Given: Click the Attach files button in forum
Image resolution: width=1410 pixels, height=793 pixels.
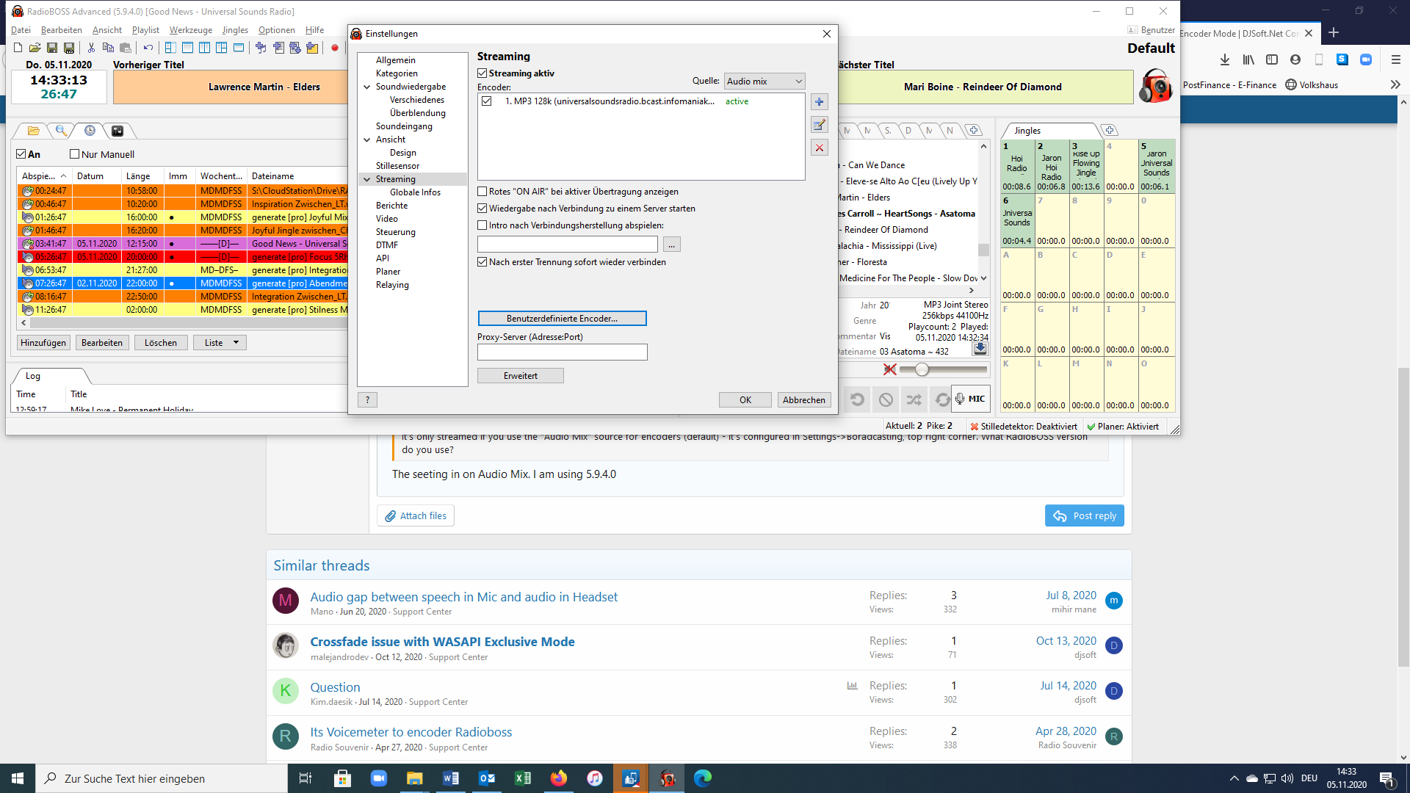Looking at the screenshot, I should [416, 516].
